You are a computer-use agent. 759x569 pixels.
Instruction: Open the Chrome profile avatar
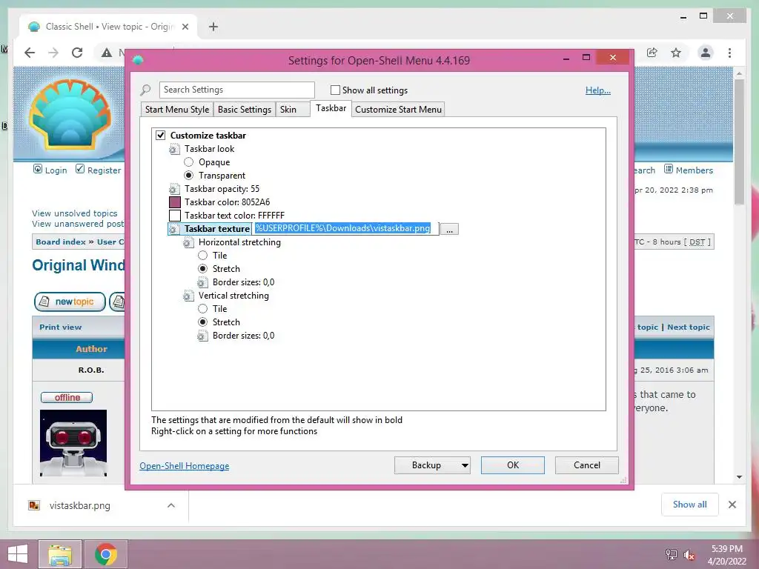[x=706, y=53]
